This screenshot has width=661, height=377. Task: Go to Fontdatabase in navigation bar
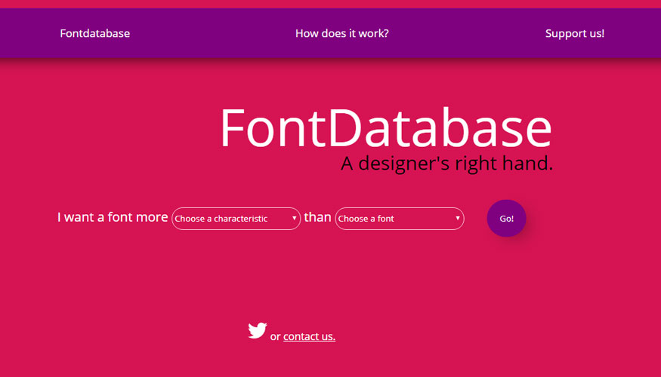pyautogui.click(x=95, y=33)
